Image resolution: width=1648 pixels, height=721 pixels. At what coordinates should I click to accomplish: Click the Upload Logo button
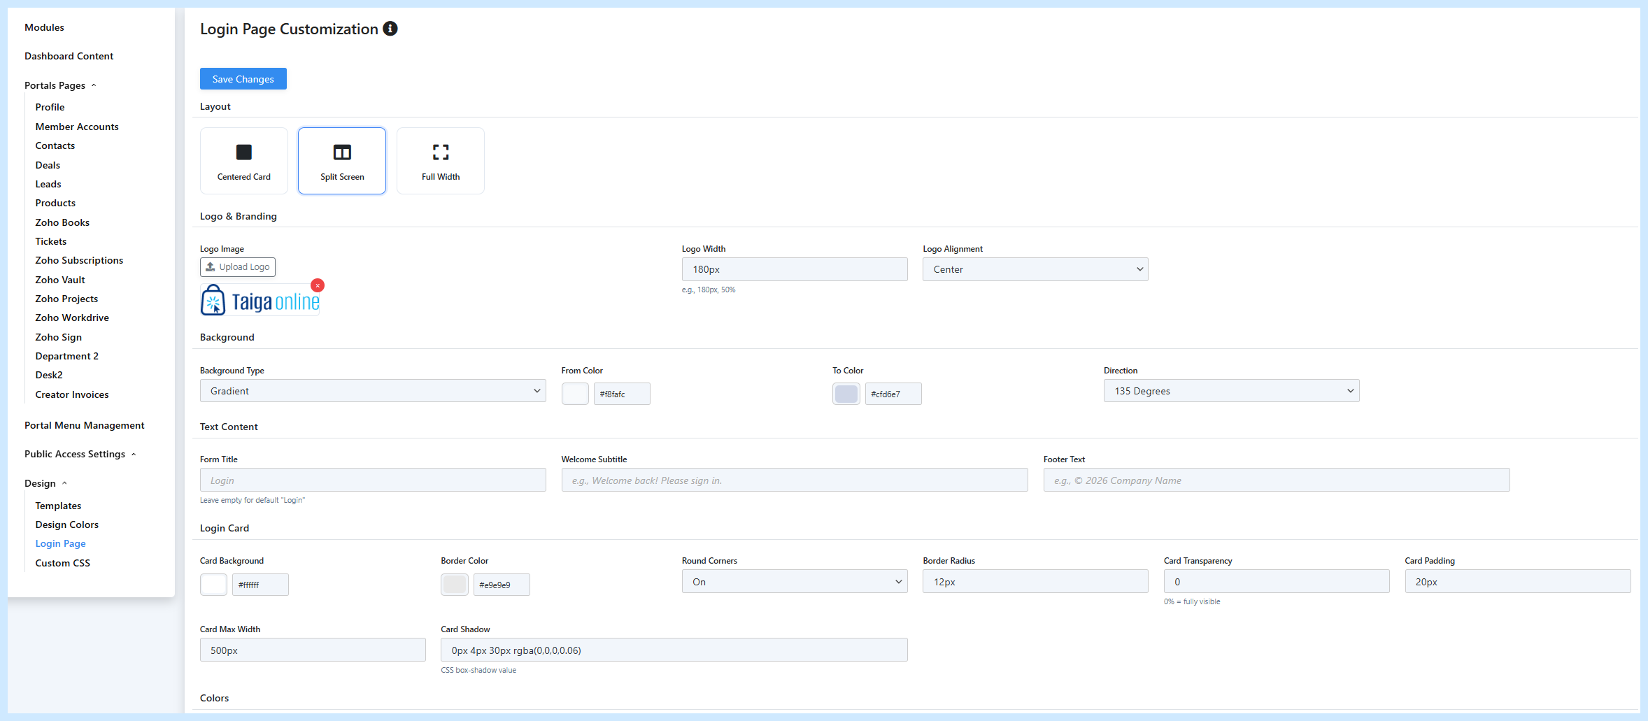click(237, 266)
